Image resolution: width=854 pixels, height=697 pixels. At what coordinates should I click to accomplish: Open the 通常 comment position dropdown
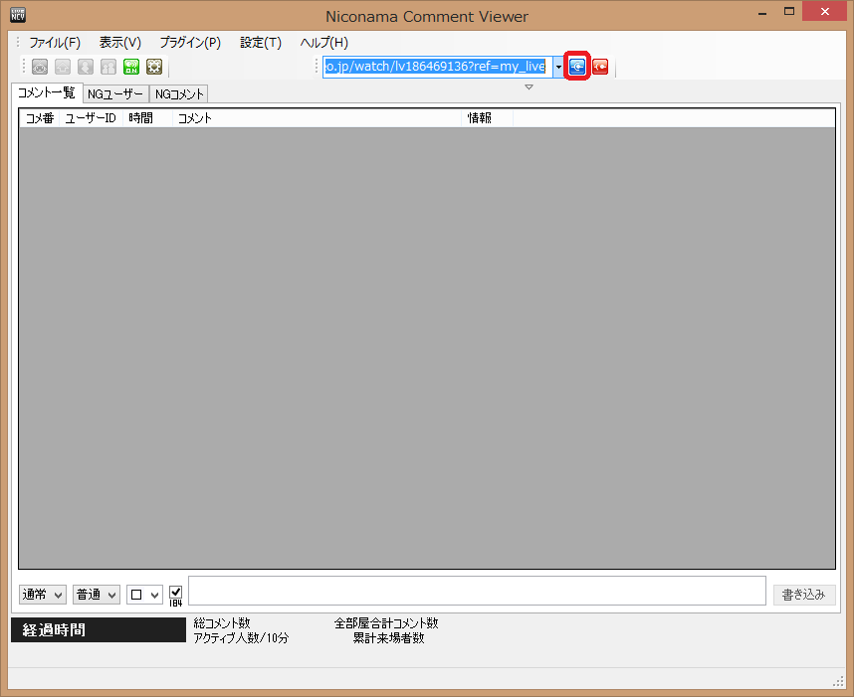point(43,595)
